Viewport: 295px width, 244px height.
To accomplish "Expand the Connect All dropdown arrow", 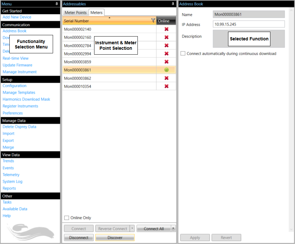I will tap(173, 228).
